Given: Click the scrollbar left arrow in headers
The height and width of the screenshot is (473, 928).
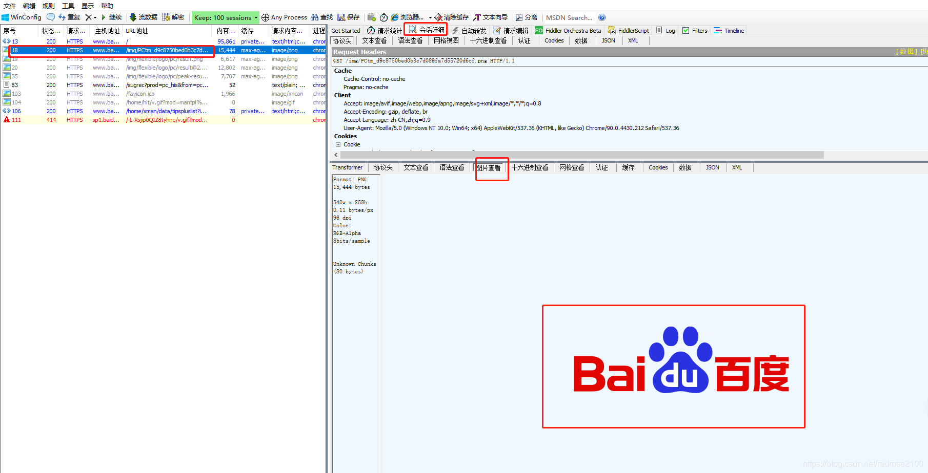Looking at the screenshot, I should tap(336, 155).
